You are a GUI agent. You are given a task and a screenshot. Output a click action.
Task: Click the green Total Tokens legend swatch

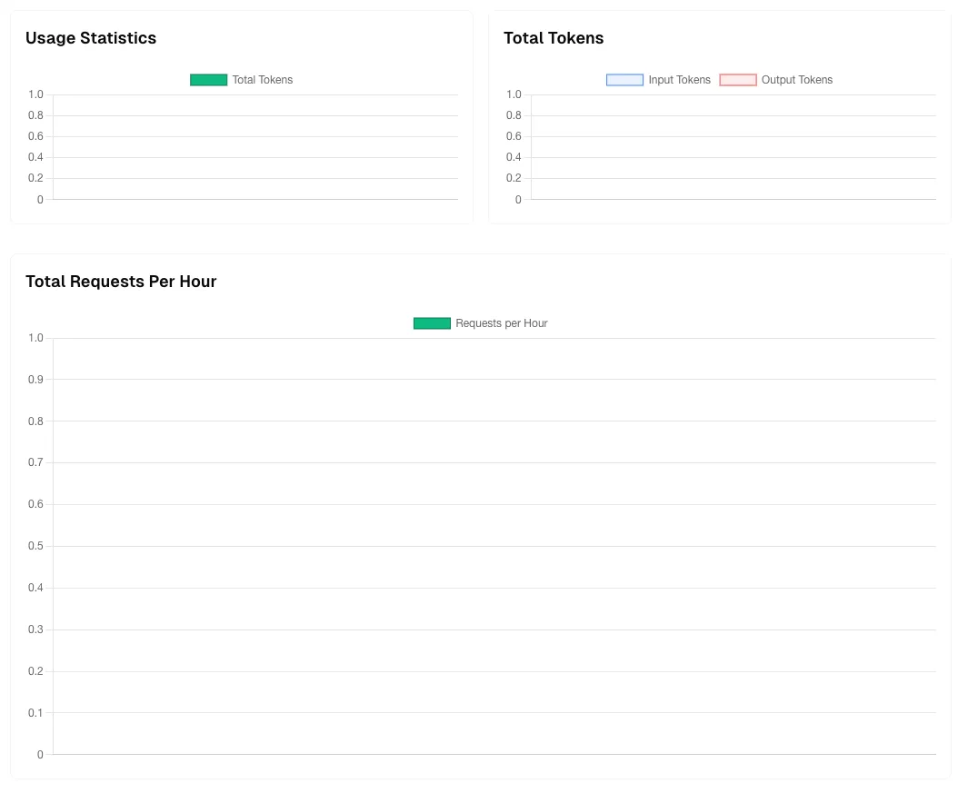[208, 80]
